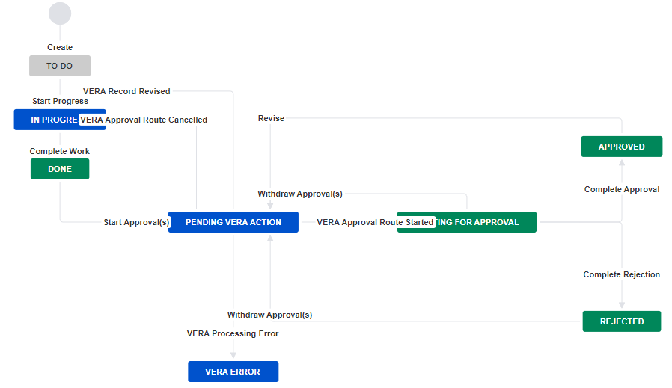Select the Revise transition label
The width and height of the screenshot is (672, 388).
271,118
